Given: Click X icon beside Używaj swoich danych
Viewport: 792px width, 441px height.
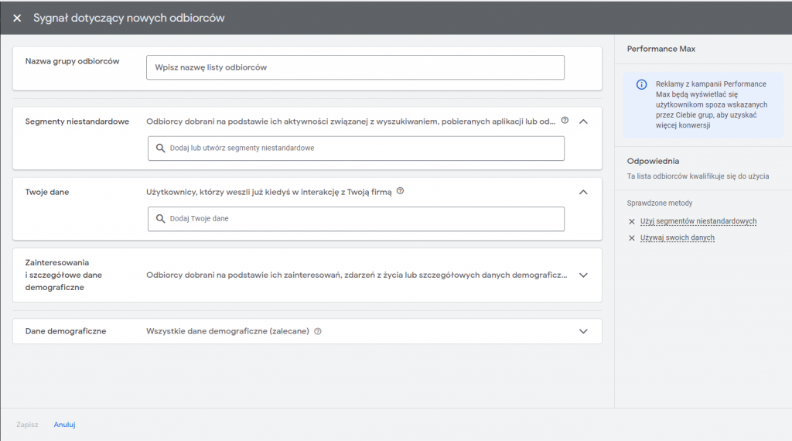Looking at the screenshot, I should point(632,238).
